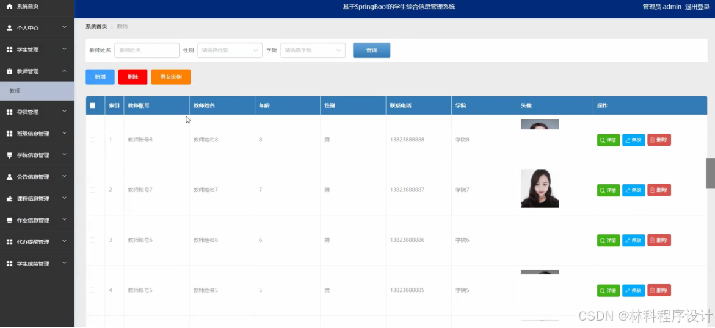Click the grid icon beside 学生管理
The width and height of the screenshot is (715, 328).
pyautogui.click(x=9, y=49)
